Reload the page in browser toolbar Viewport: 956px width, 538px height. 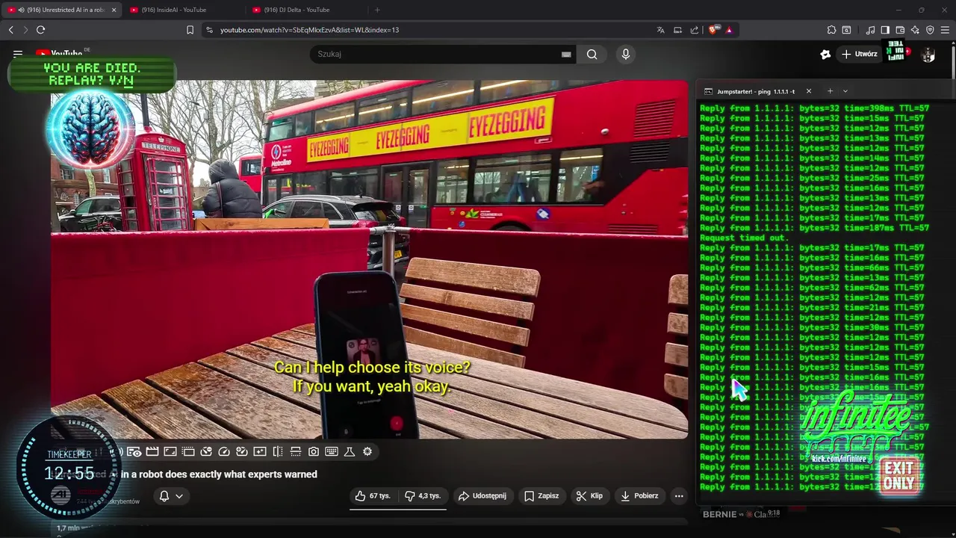40,30
